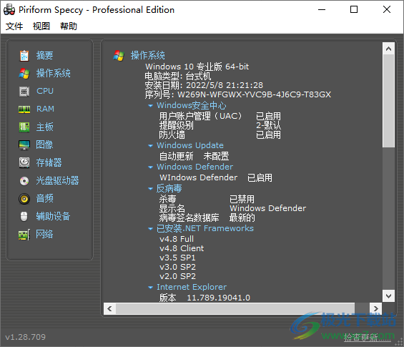Viewport: 404px width, 347px height.
Task: Click the 自动更新 未配置 row
Action: pos(194,156)
